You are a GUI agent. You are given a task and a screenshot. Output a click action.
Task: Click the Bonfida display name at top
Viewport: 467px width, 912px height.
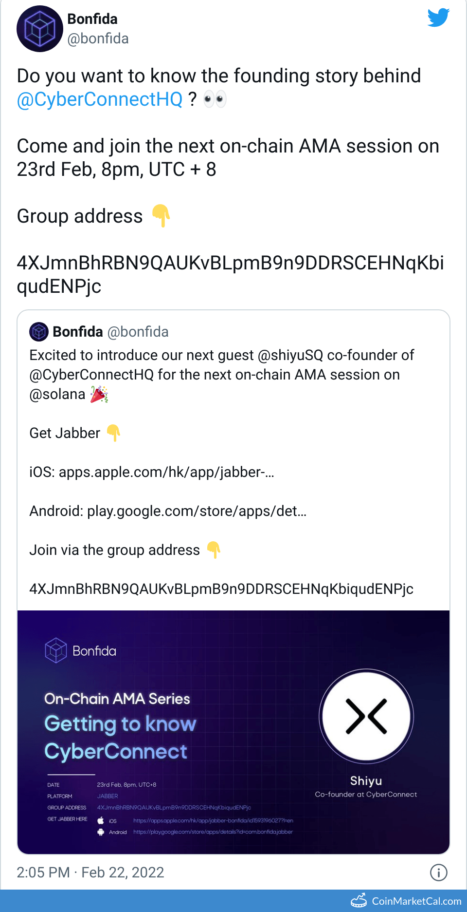(92, 19)
